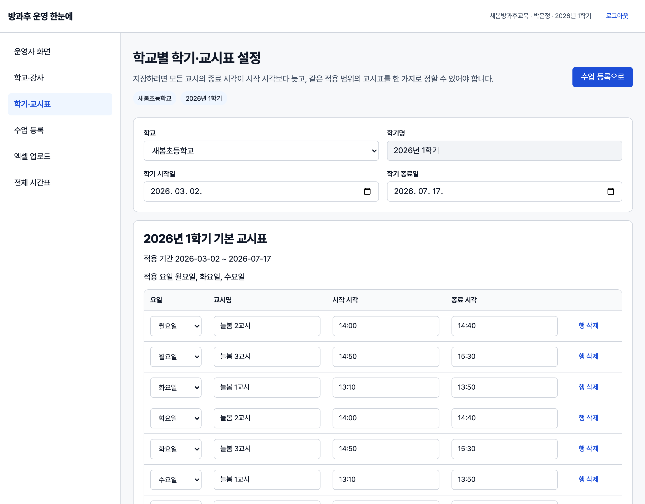
Task: Click the 수업 등록으로 button
Action: pos(602,77)
